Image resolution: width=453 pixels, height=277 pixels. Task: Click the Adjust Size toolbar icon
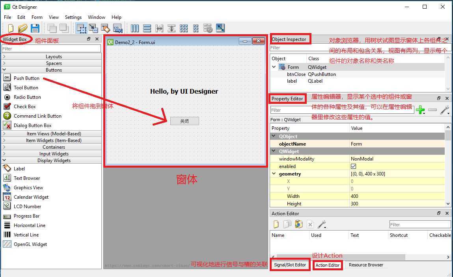220,28
